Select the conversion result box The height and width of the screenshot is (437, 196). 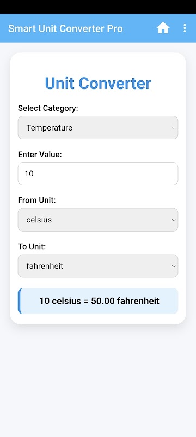point(98,301)
